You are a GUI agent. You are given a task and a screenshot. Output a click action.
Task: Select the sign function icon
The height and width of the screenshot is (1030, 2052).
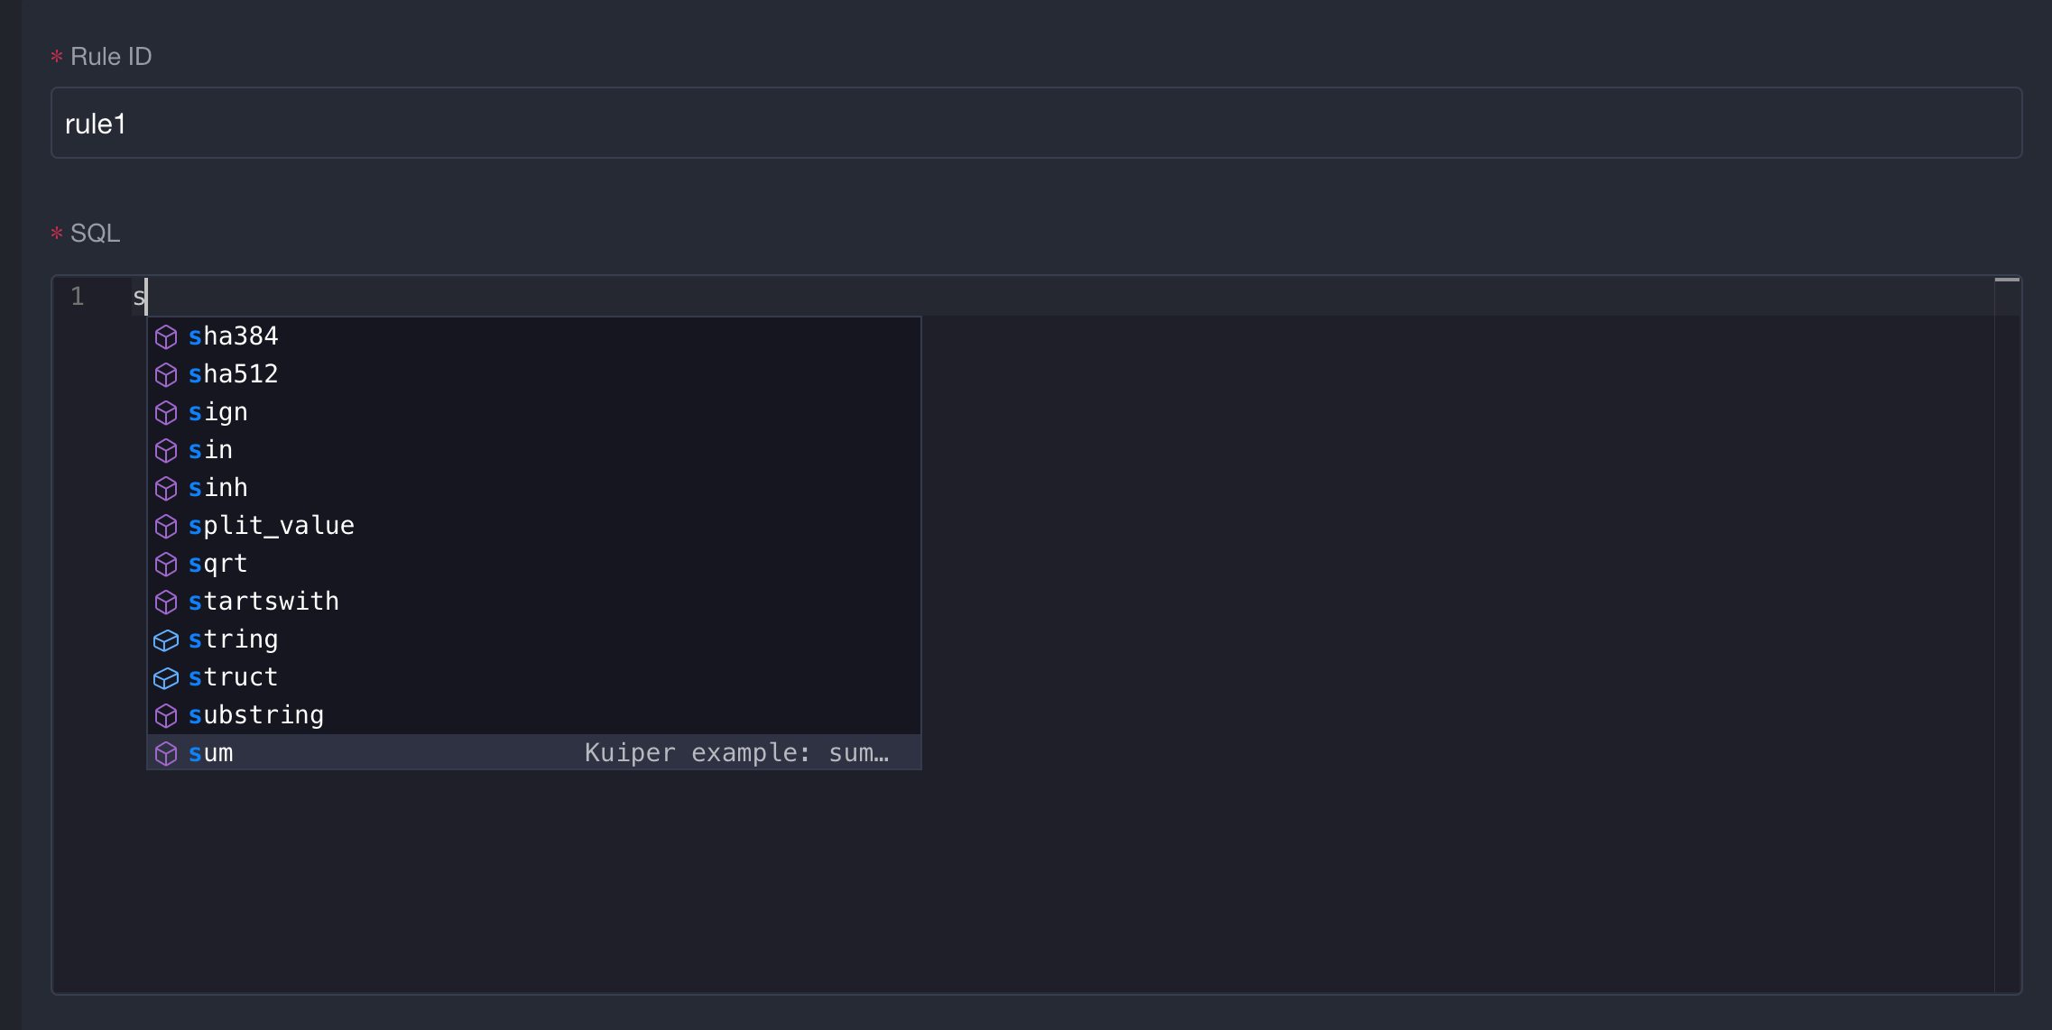pos(167,411)
